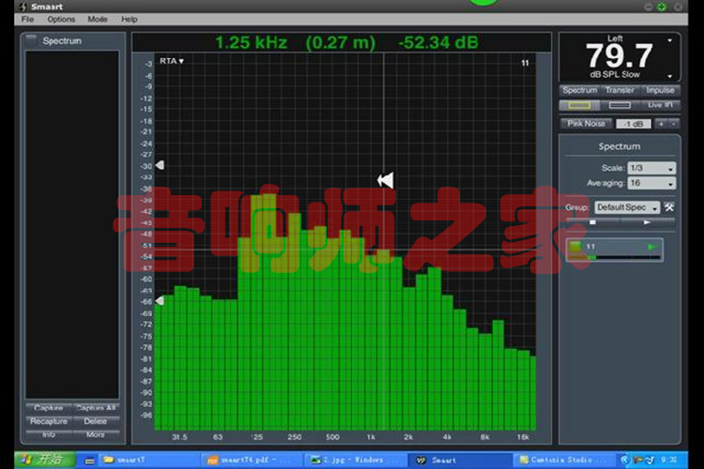Open the Windows Start button
704x469 pixels.
pos(44,460)
